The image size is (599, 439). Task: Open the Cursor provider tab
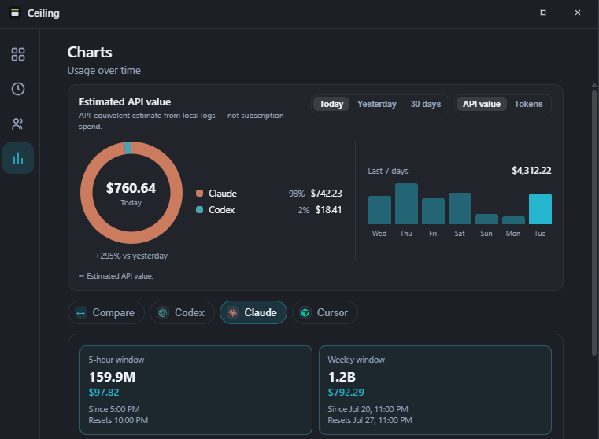point(325,312)
